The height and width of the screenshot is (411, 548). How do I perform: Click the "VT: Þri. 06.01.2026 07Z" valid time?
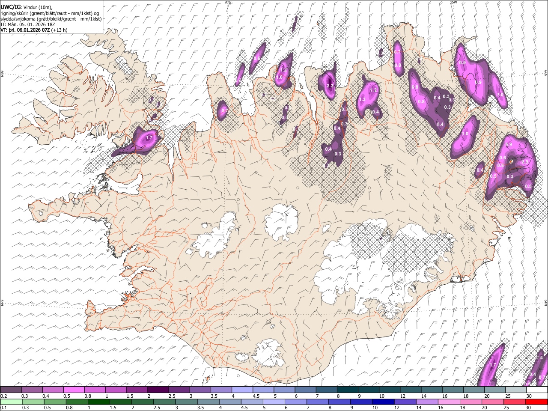click(x=25, y=30)
